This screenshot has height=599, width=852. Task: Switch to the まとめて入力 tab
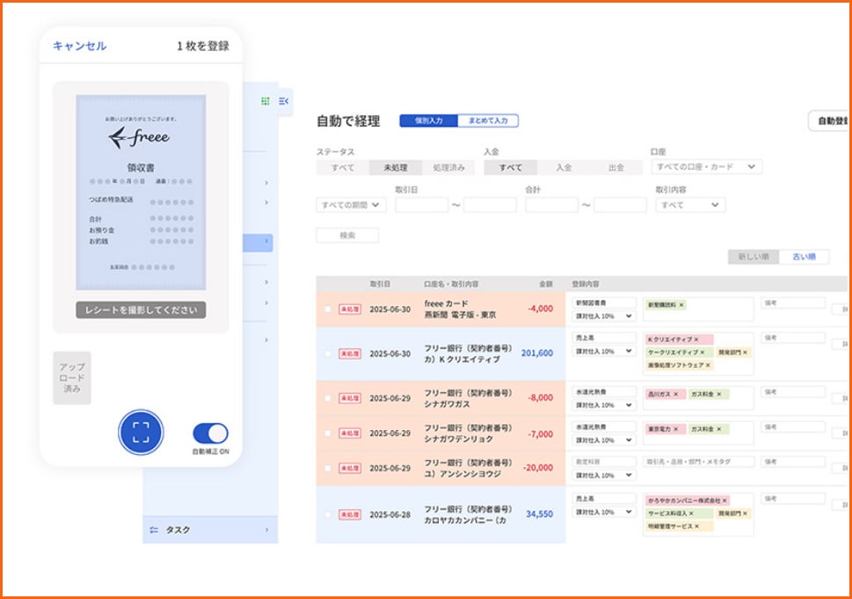click(x=488, y=121)
